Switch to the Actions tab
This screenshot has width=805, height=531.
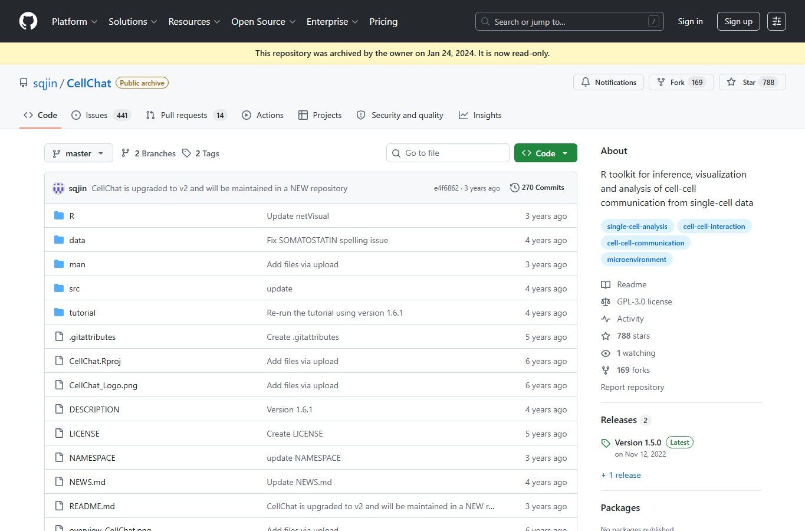point(263,115)
